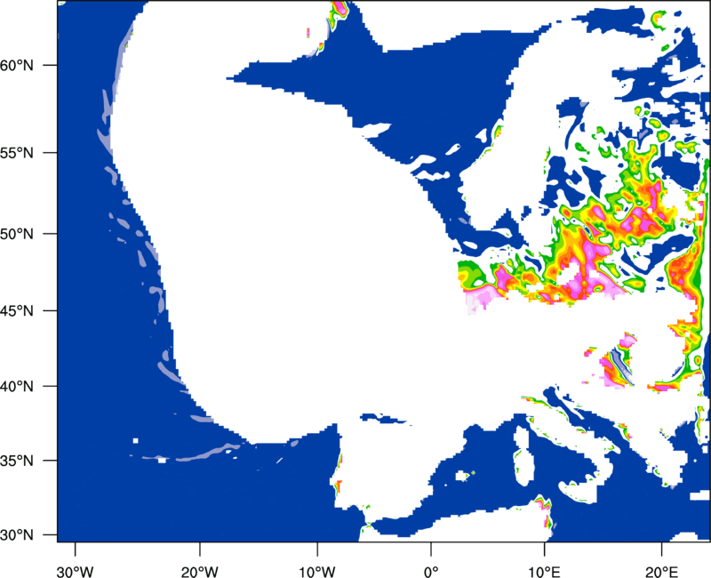Screen dimensions: 711x578
Task: Click the 20°E longitude label
Action: coord(661,572)
